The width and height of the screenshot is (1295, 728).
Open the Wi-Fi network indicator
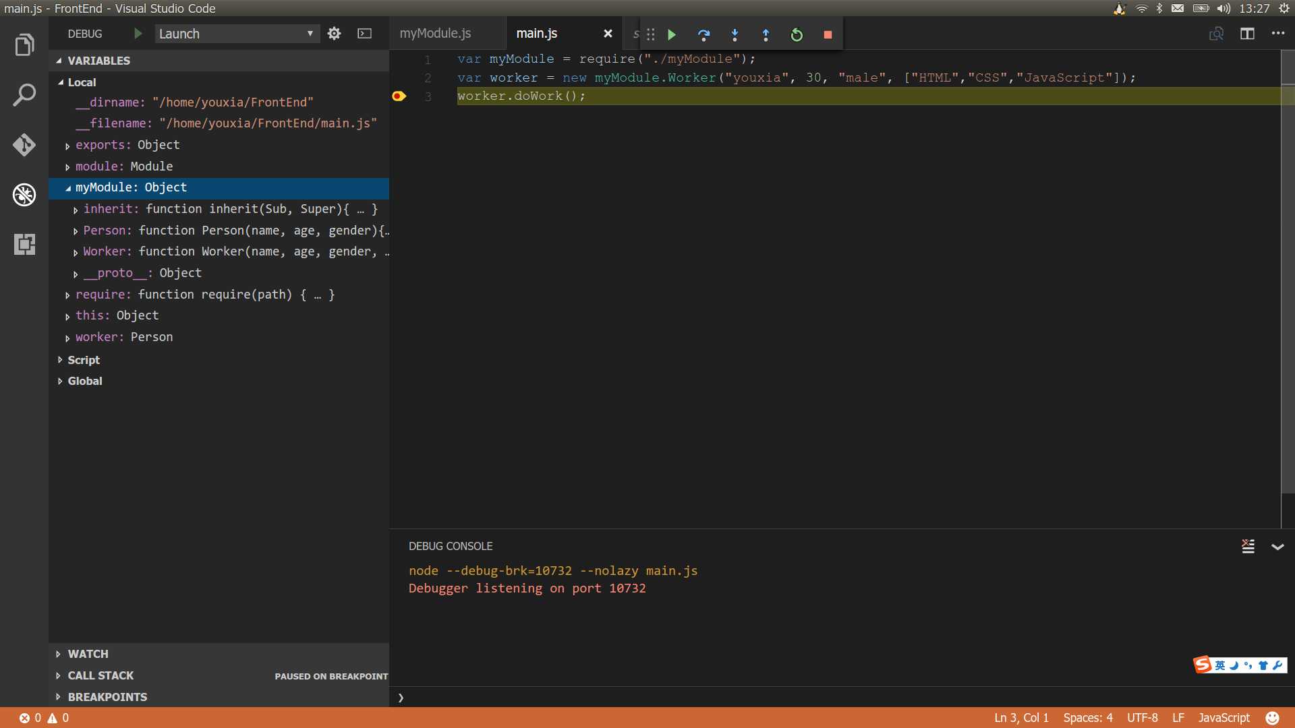(1141, 8)
